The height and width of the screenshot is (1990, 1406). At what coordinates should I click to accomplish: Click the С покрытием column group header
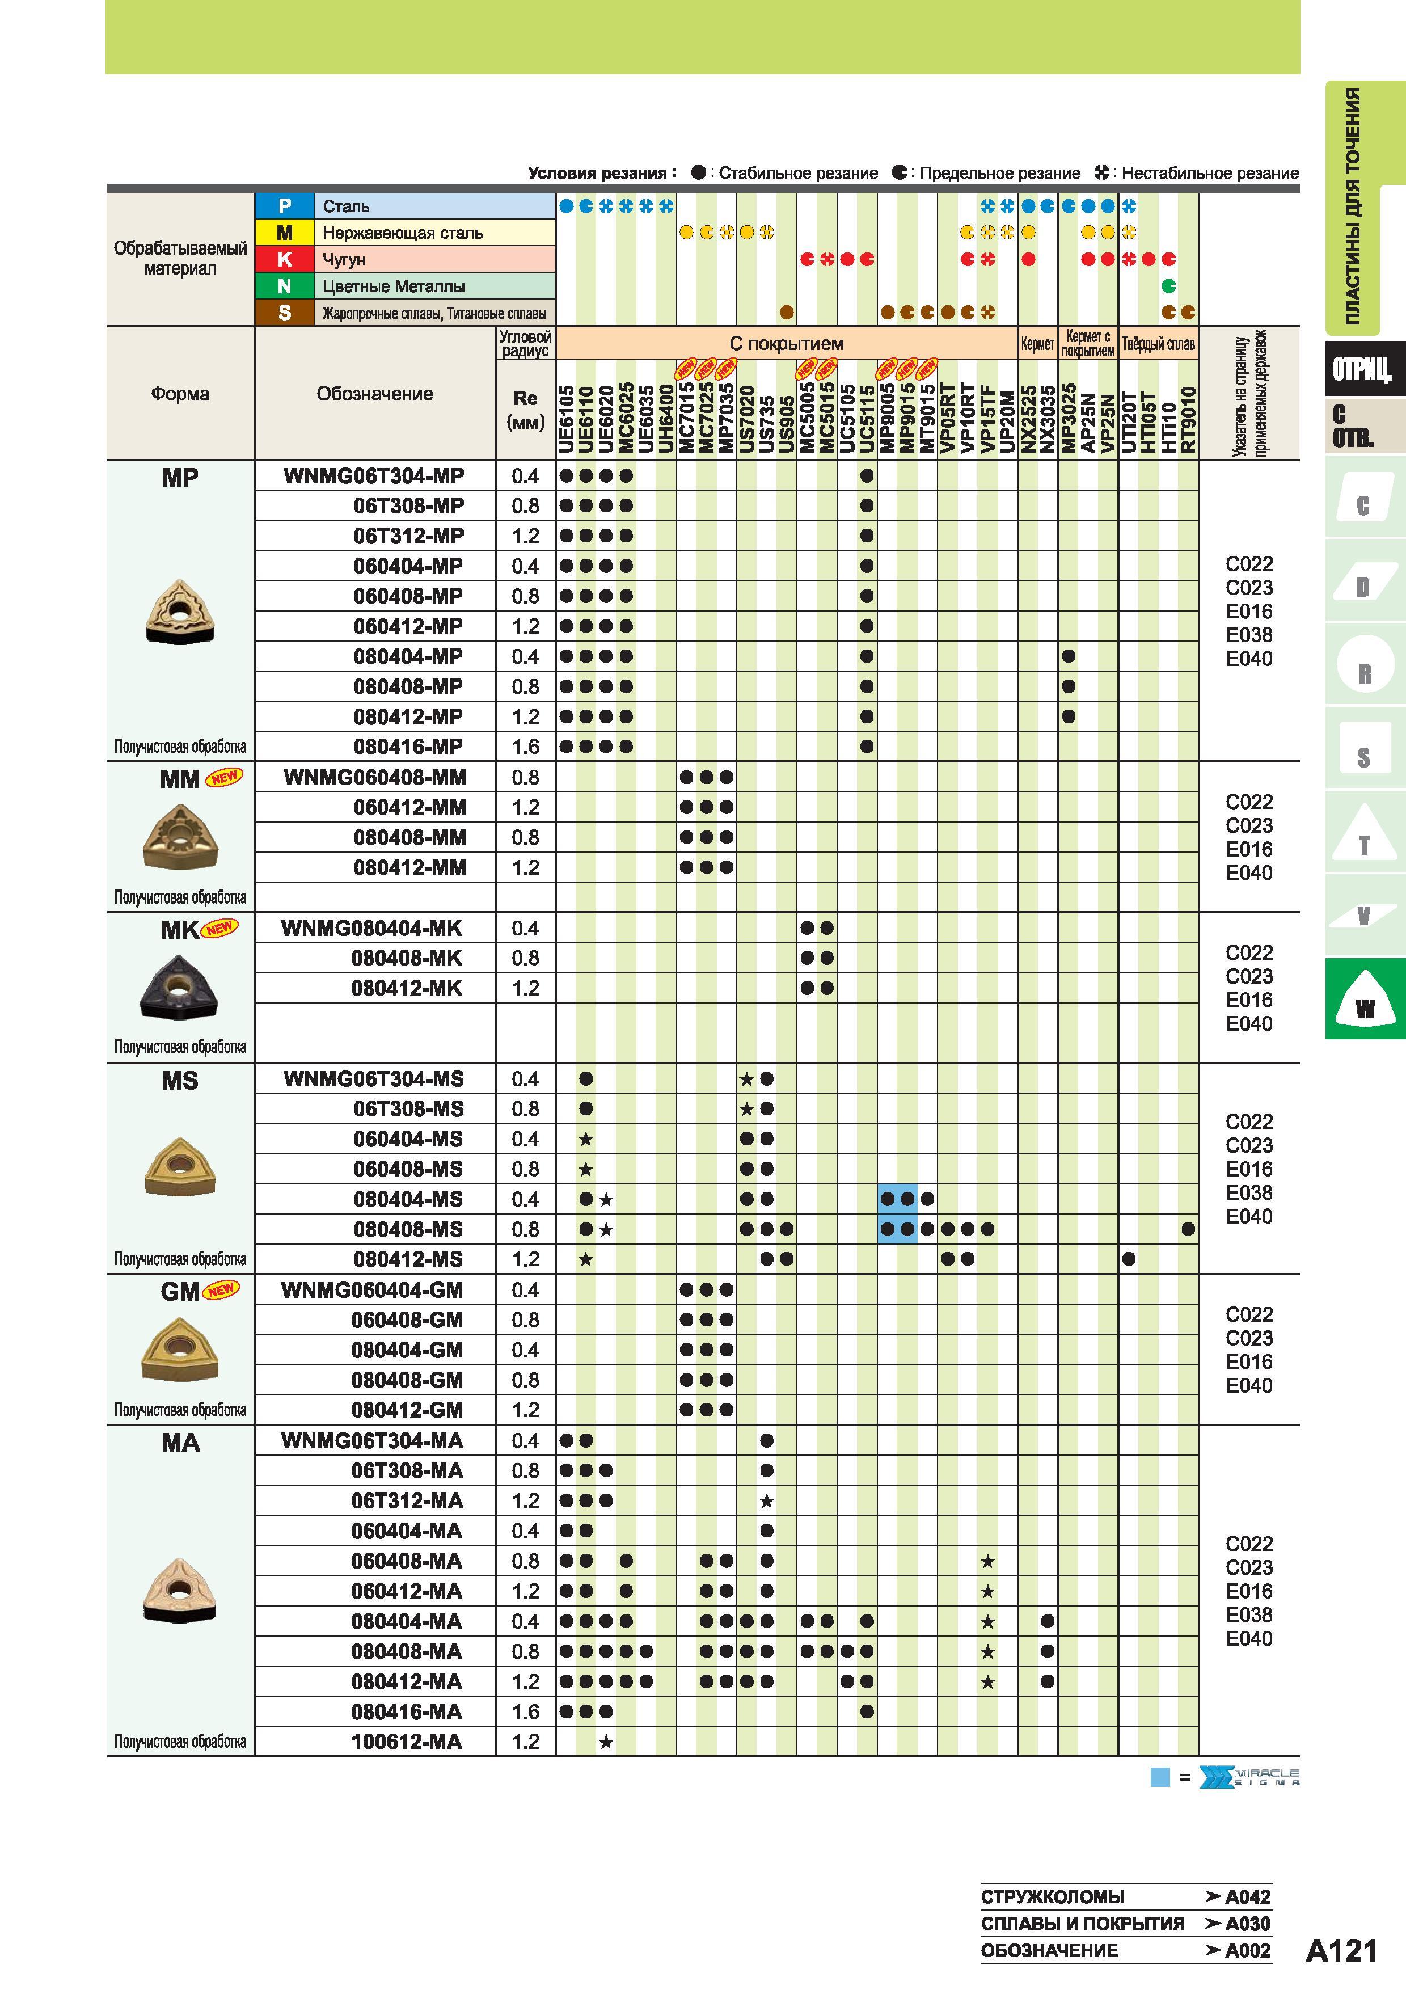(x=786, y=343)
